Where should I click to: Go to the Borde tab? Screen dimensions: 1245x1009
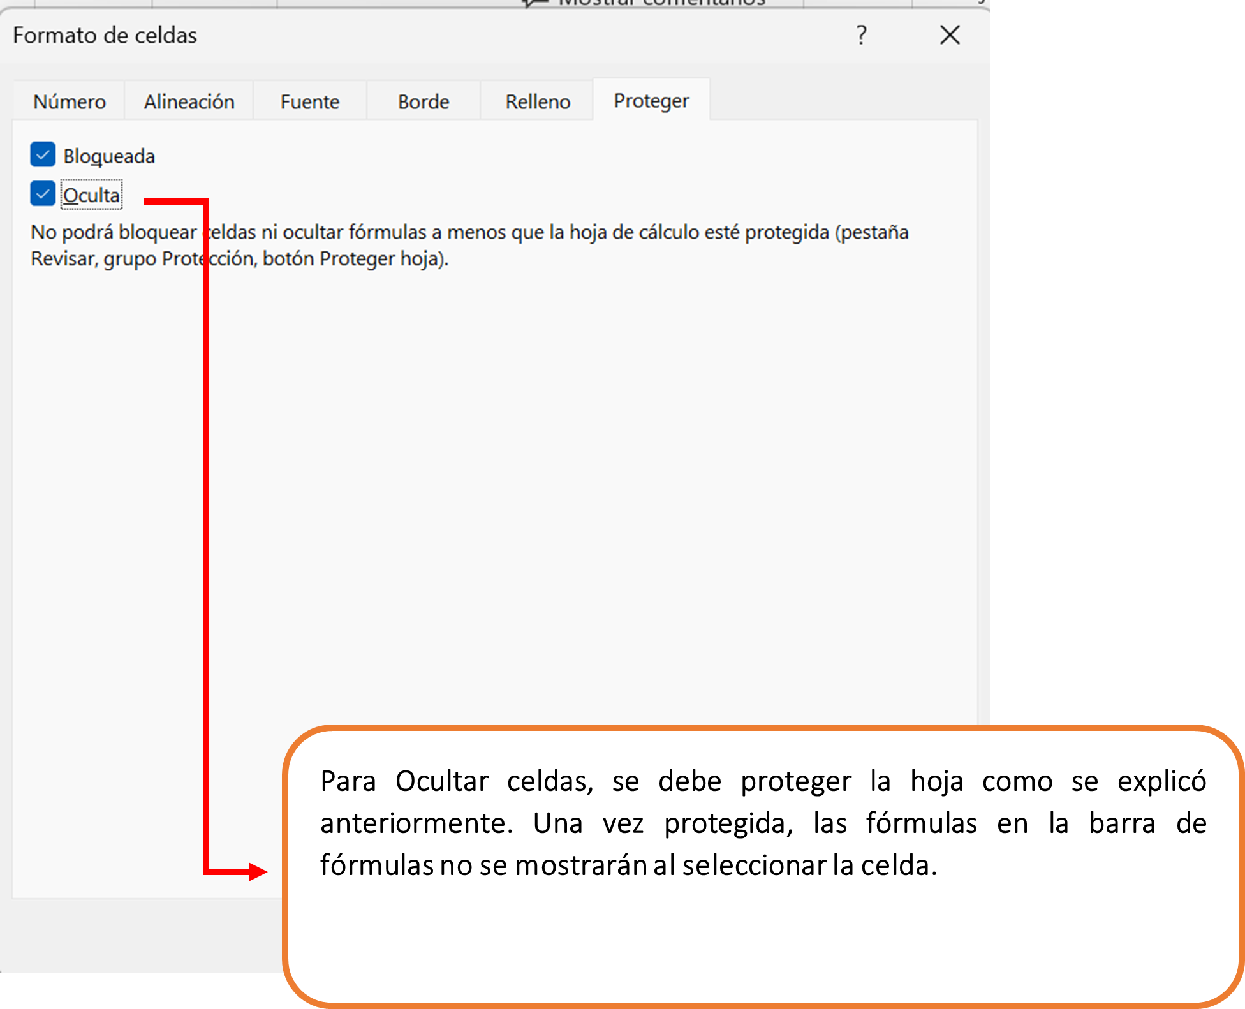424,101
